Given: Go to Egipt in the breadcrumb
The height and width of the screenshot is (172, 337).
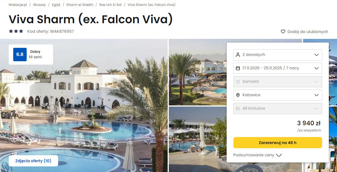Looking at the screenshot, I should tap(56, 5).
